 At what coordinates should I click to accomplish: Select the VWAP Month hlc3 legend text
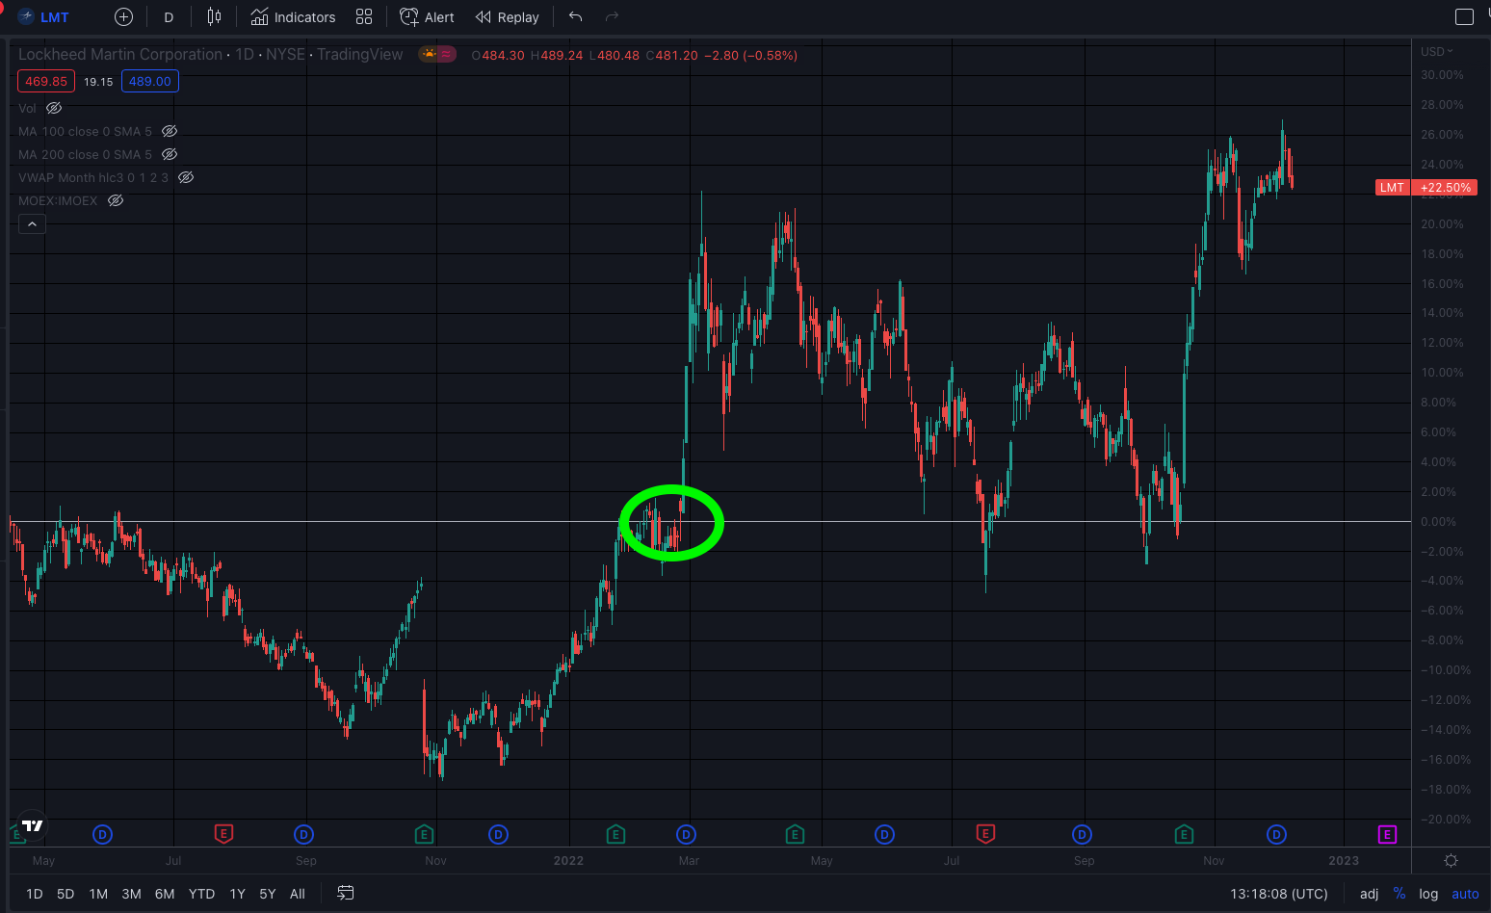(93, 177)
